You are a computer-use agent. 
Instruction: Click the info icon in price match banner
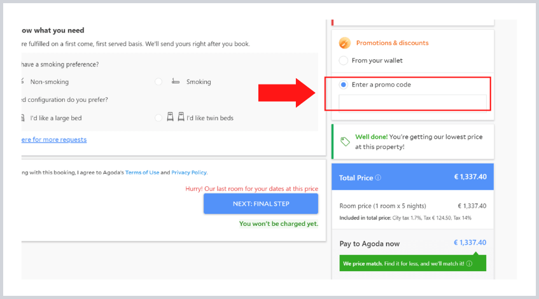pos(469,263)
